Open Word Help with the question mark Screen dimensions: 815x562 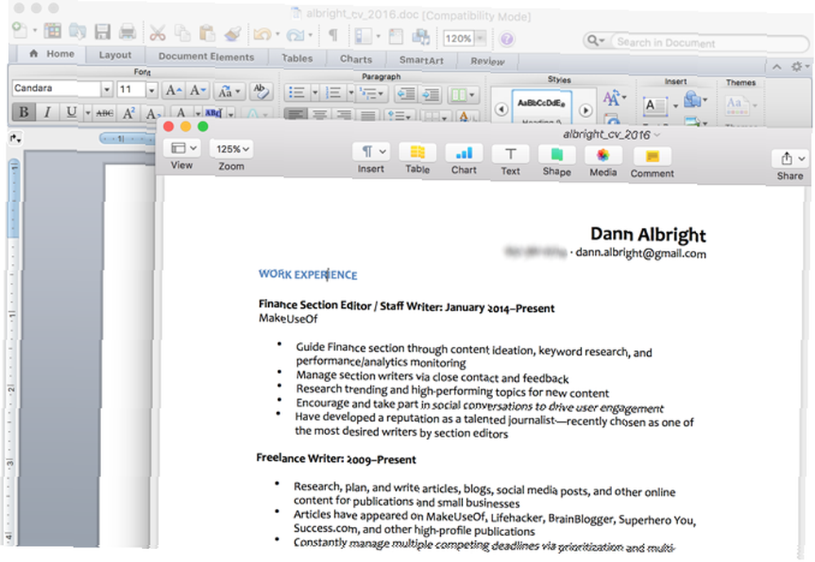[507, 39]
